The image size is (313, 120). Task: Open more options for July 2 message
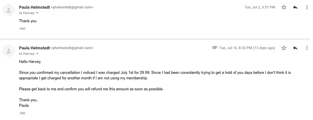click(307, 7)
